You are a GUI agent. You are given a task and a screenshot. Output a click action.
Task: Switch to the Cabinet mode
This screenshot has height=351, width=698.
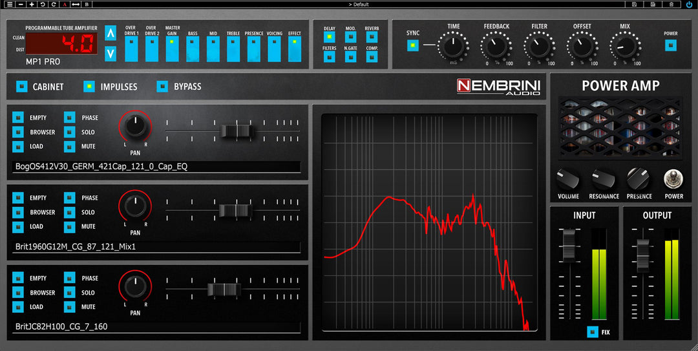(x=22, y=86)
